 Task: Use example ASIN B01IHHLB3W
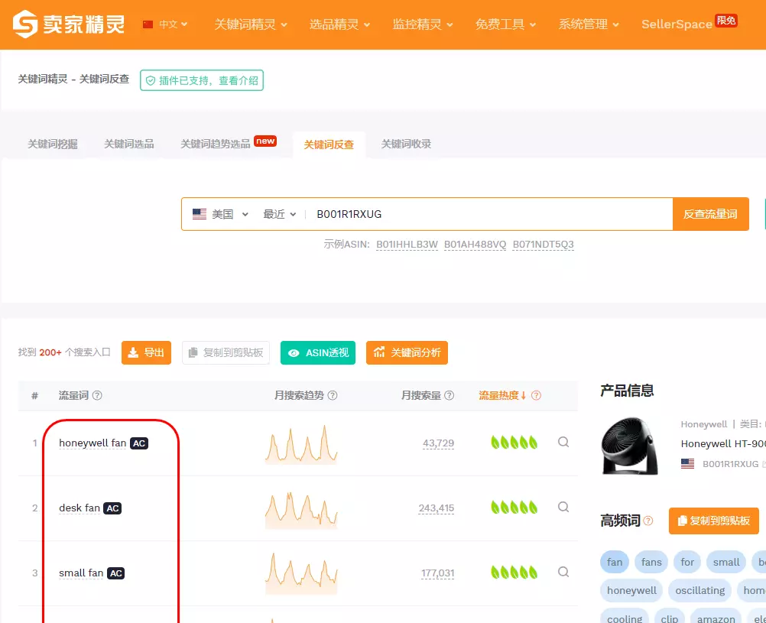tap(407, 245)
